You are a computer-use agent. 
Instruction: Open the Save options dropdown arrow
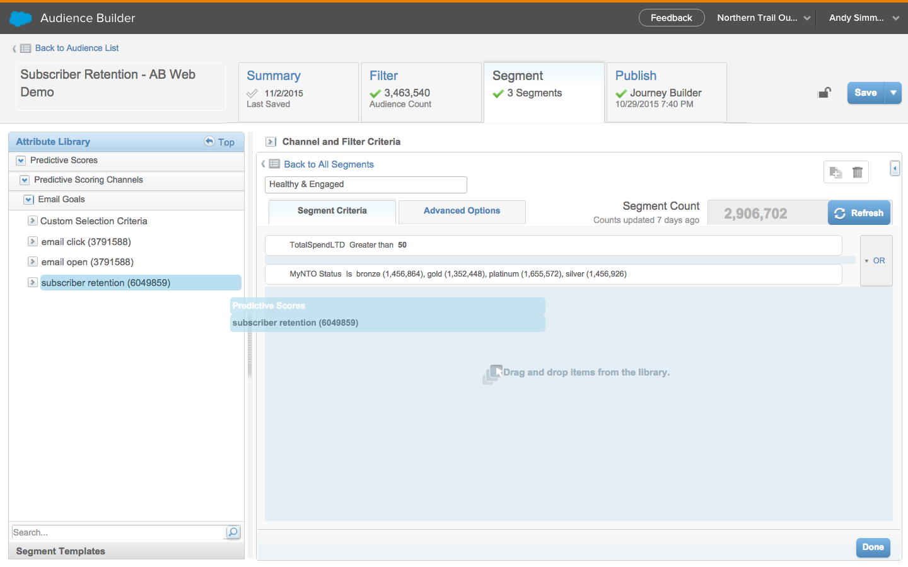(893, 93)
